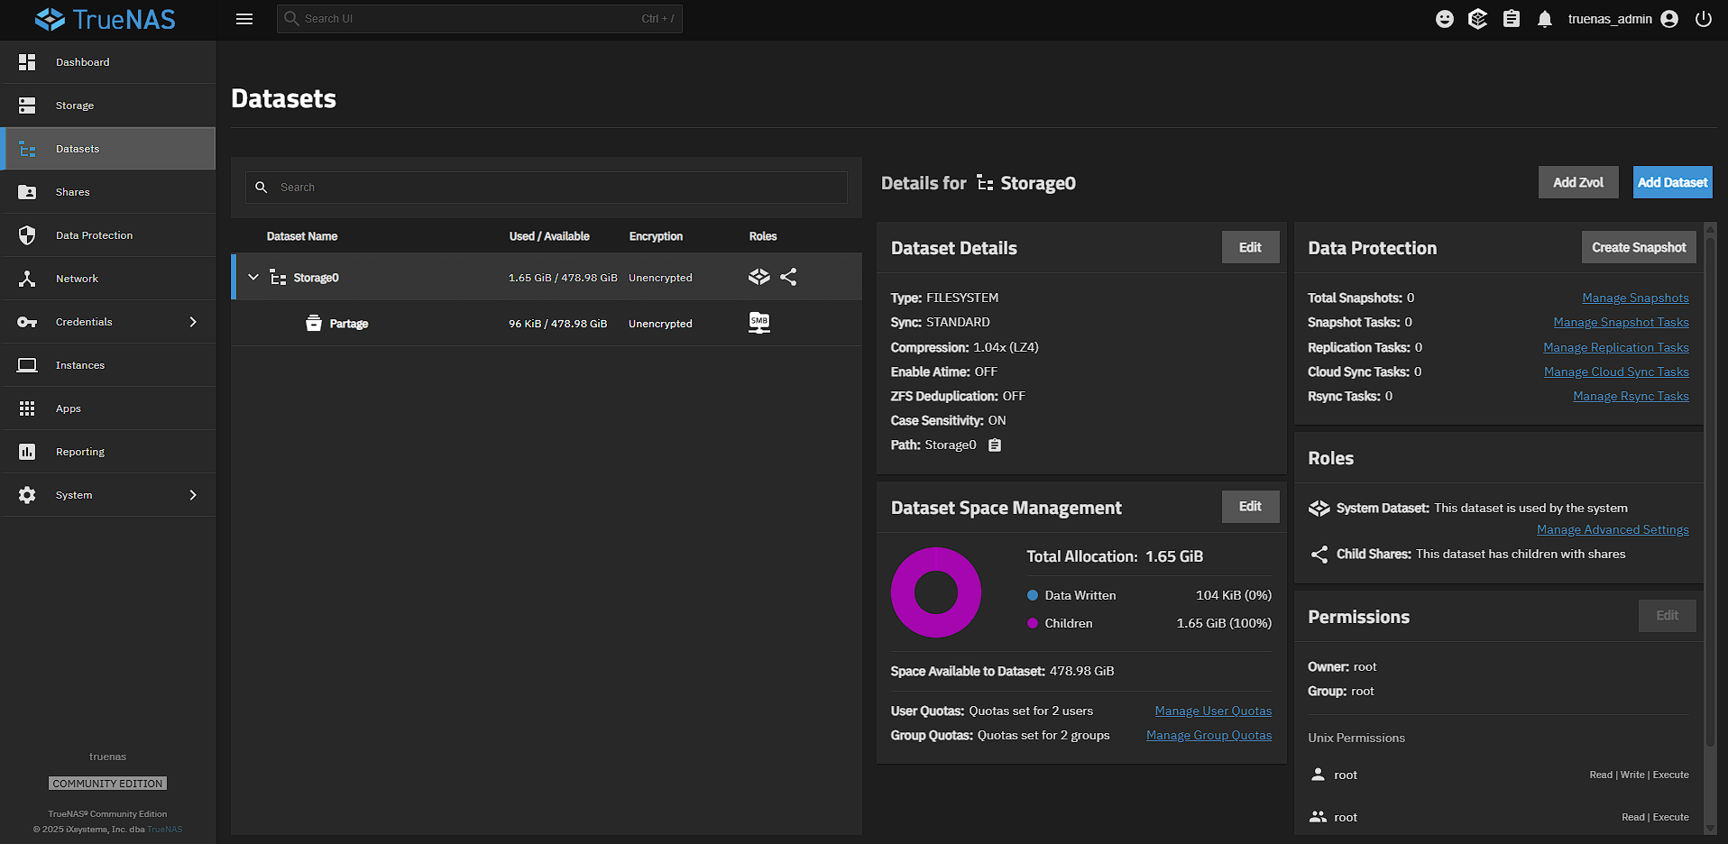Click the System gear icon
1728x844 pixels.
pos(27,495)
